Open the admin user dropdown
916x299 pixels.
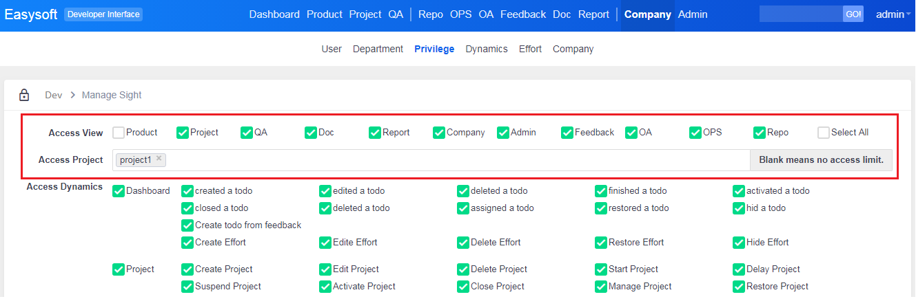tap(893, 14)
